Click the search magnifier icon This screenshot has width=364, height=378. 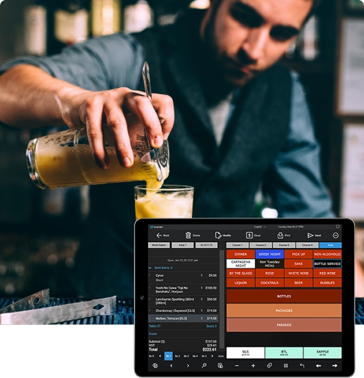pos(203,366)
